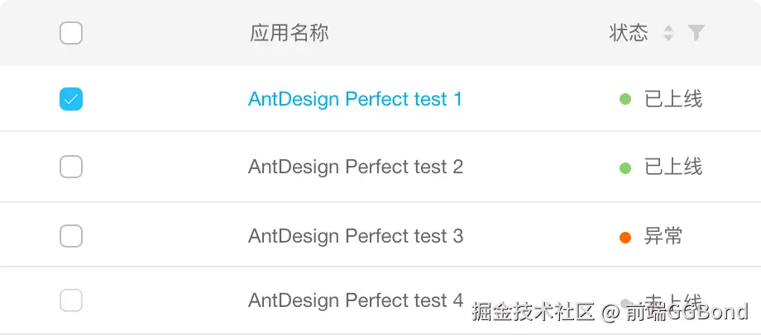This screenshot has height=335, width=761.
Task: Click the orange 异常 status dot
Action: (x=625, y=238)
